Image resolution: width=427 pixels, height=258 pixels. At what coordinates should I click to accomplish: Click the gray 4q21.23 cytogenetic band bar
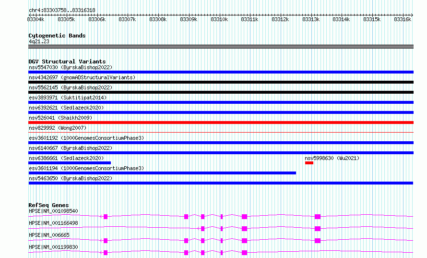[221, 47]
